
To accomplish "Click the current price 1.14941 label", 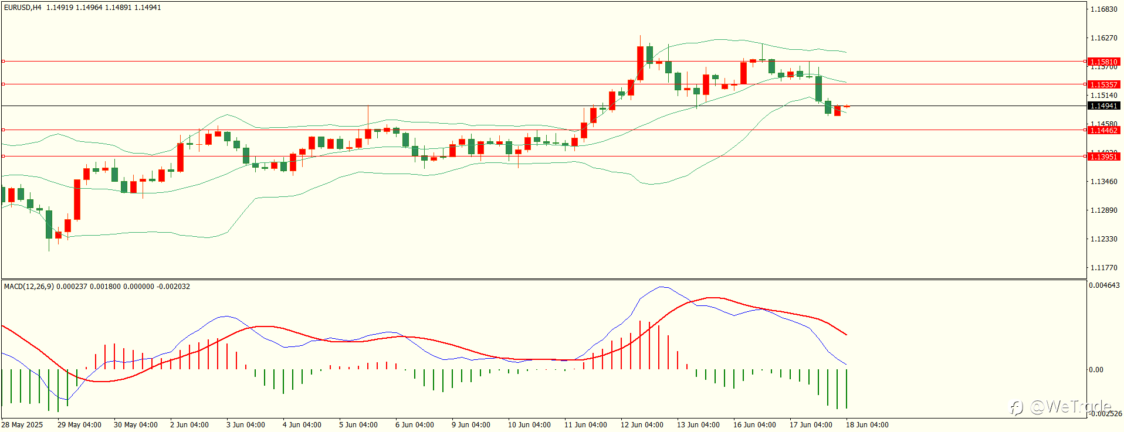I will tap(1103, 106).
